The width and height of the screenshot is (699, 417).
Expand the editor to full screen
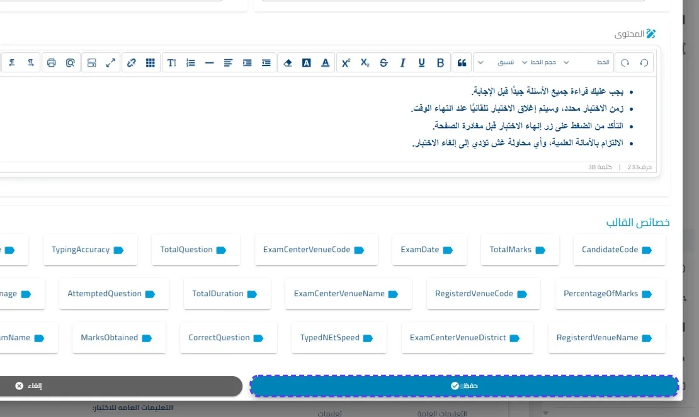pos(111,63)
